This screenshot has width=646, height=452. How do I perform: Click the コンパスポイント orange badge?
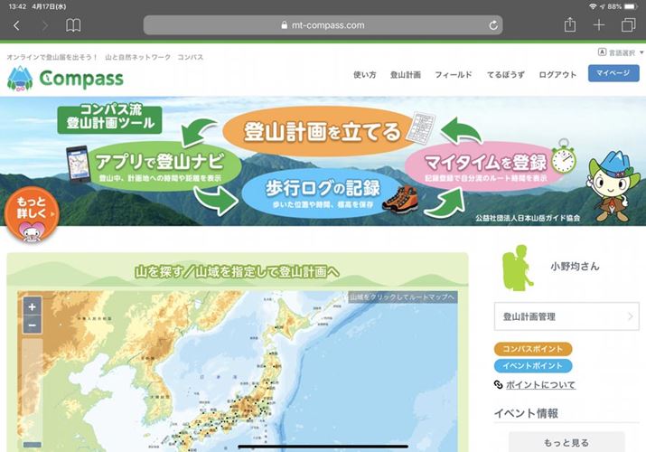533,349
